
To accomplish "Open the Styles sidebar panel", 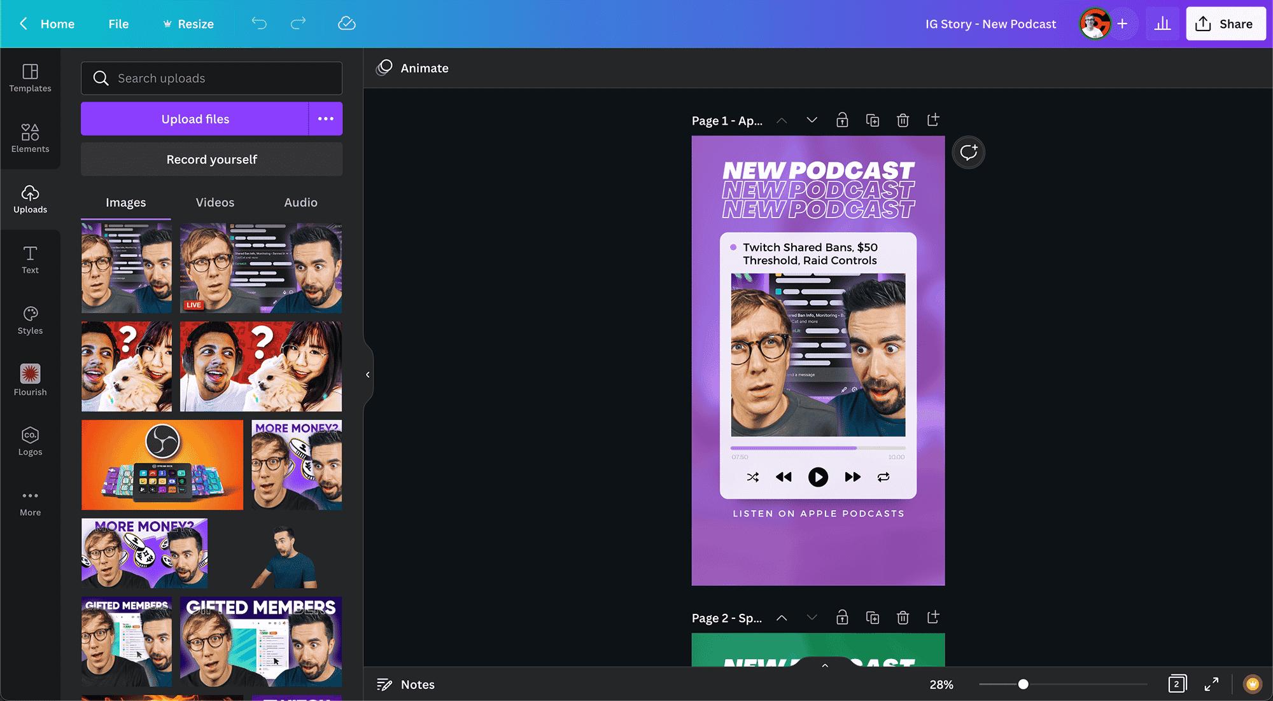I will coord(30,320).
